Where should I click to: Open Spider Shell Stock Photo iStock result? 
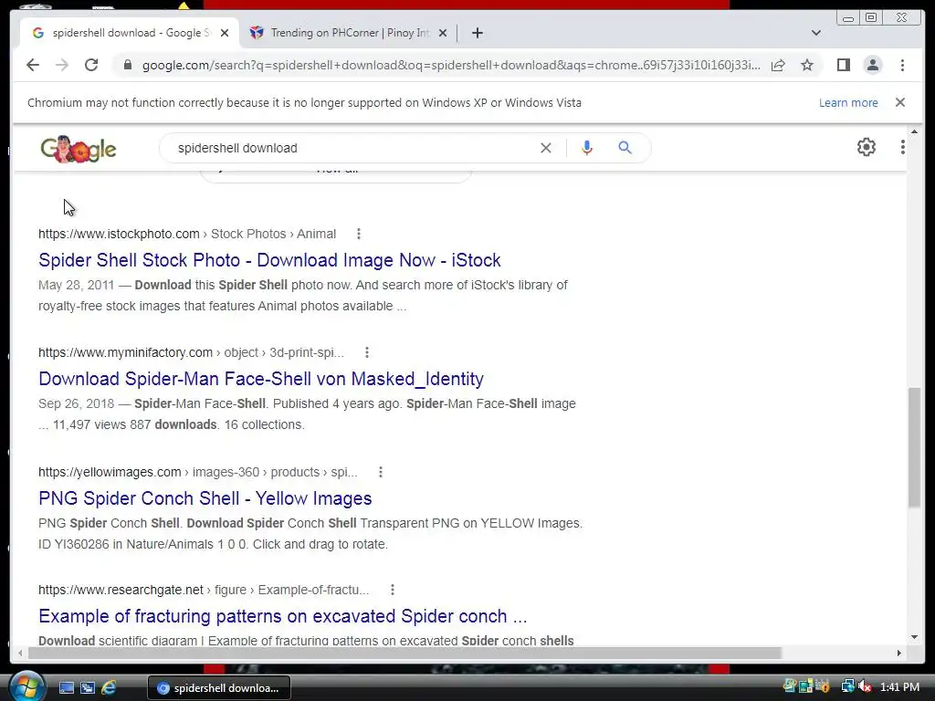click(x=269, y=260)
